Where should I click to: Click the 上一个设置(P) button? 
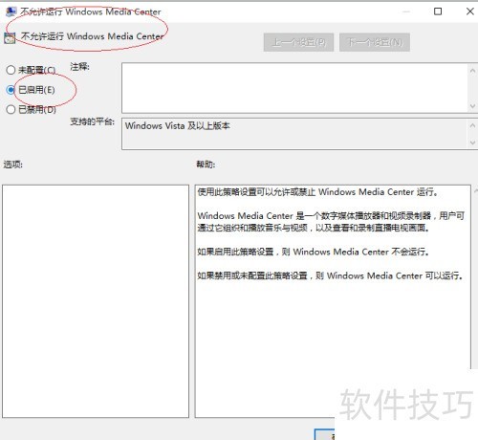point(298,42)
